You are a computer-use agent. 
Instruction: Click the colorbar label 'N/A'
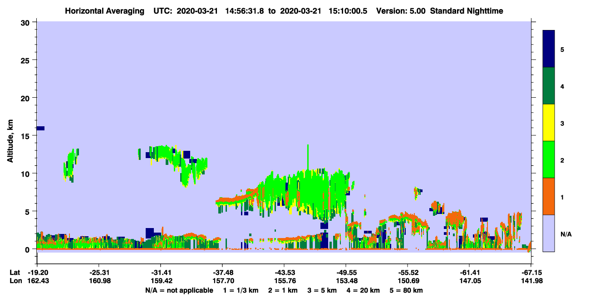(x=566, y=234)
